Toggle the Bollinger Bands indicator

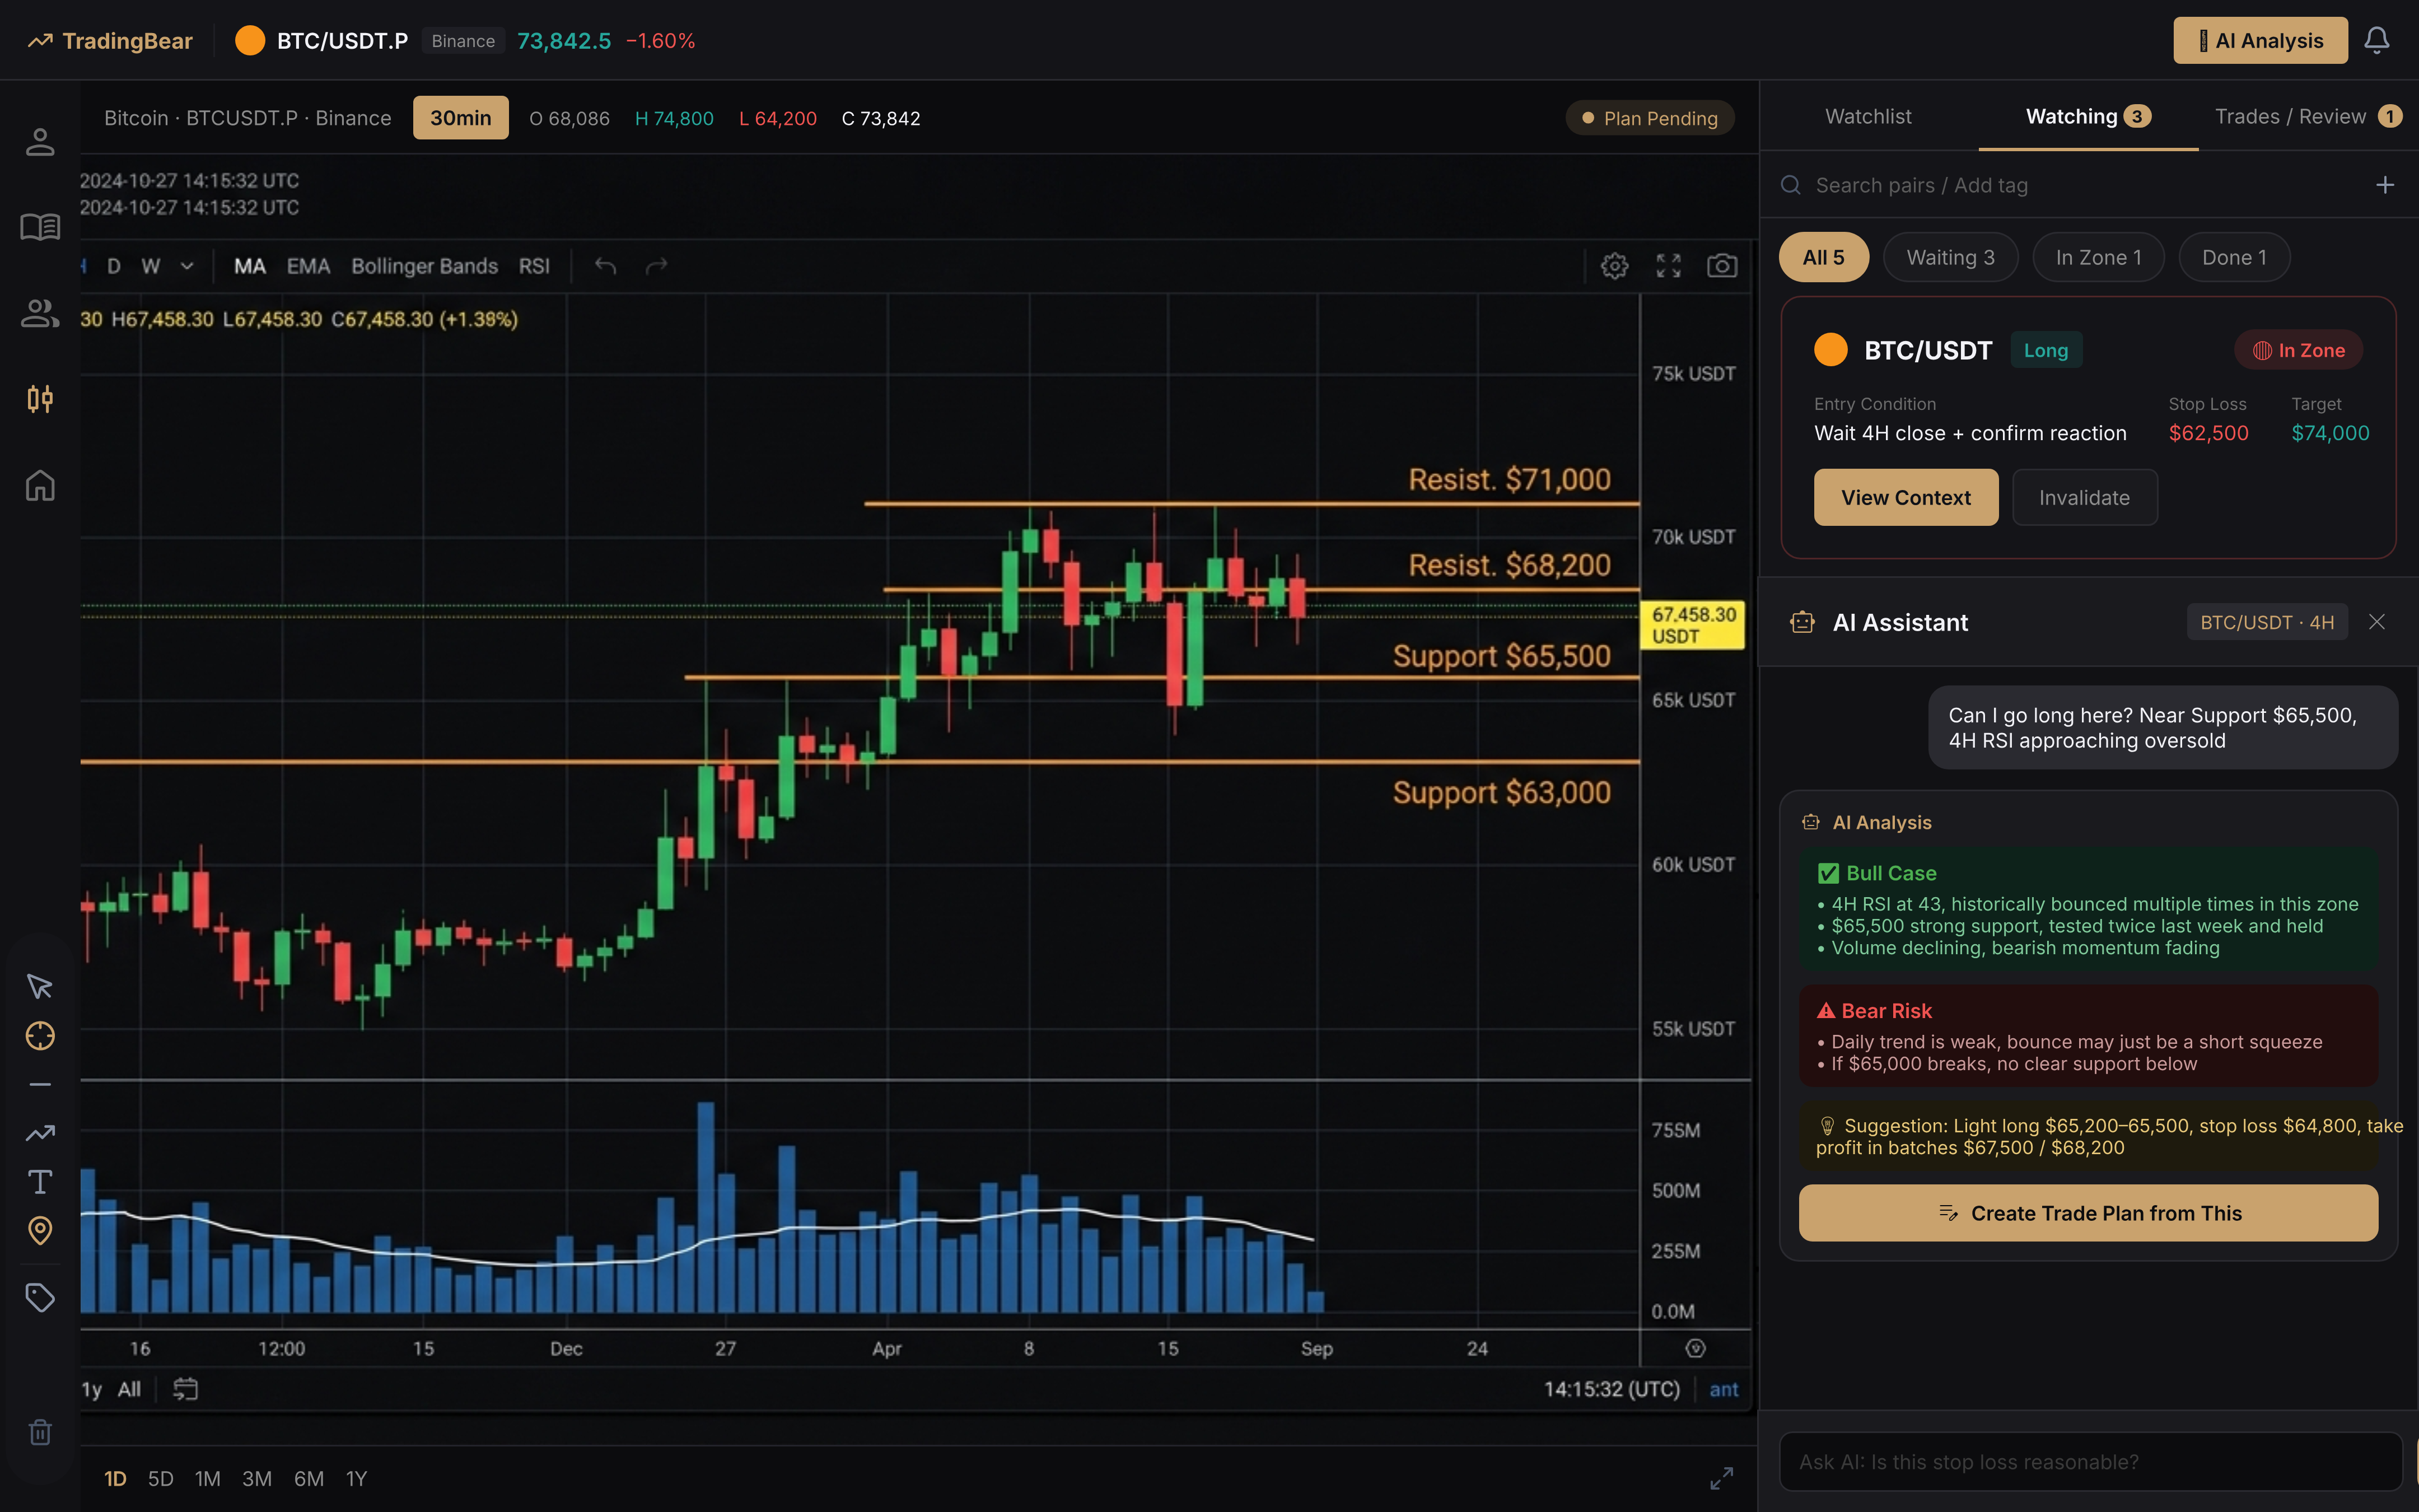point(424,266)
